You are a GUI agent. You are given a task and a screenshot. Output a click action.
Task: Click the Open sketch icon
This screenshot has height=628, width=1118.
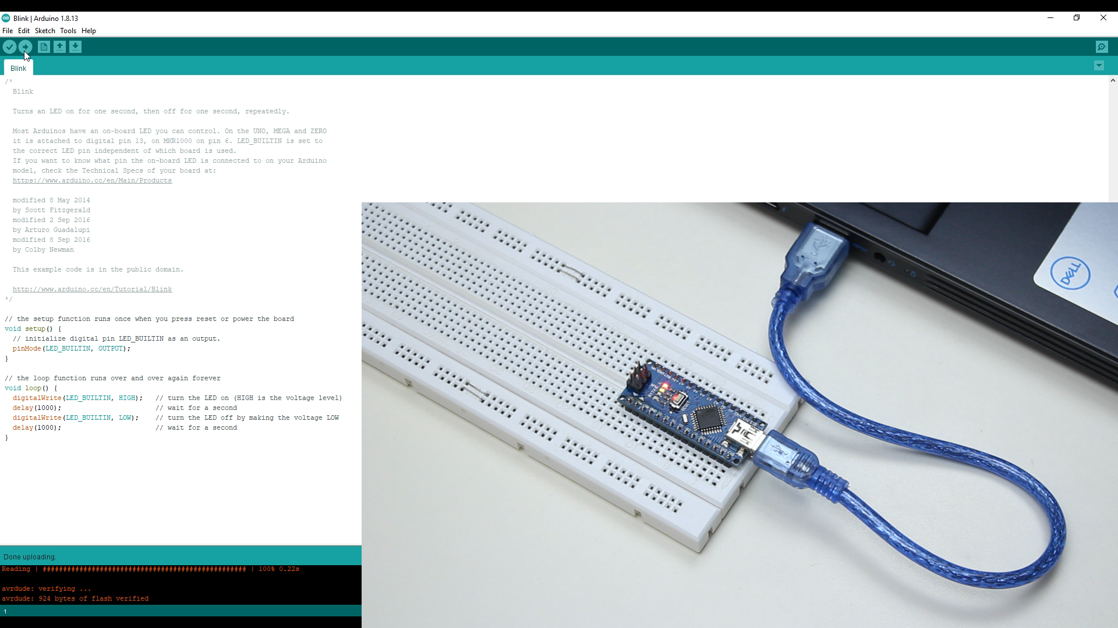[x=59, y=47]
